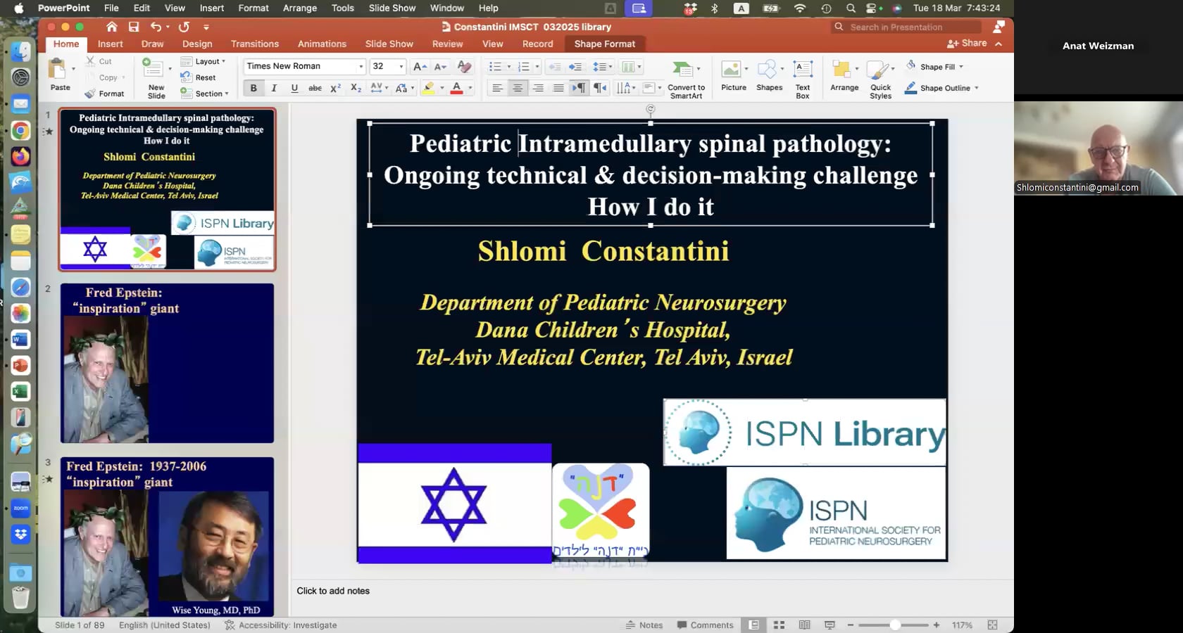Set left-to-right text direction
1183x633 pixels.
tap(579, 88)
